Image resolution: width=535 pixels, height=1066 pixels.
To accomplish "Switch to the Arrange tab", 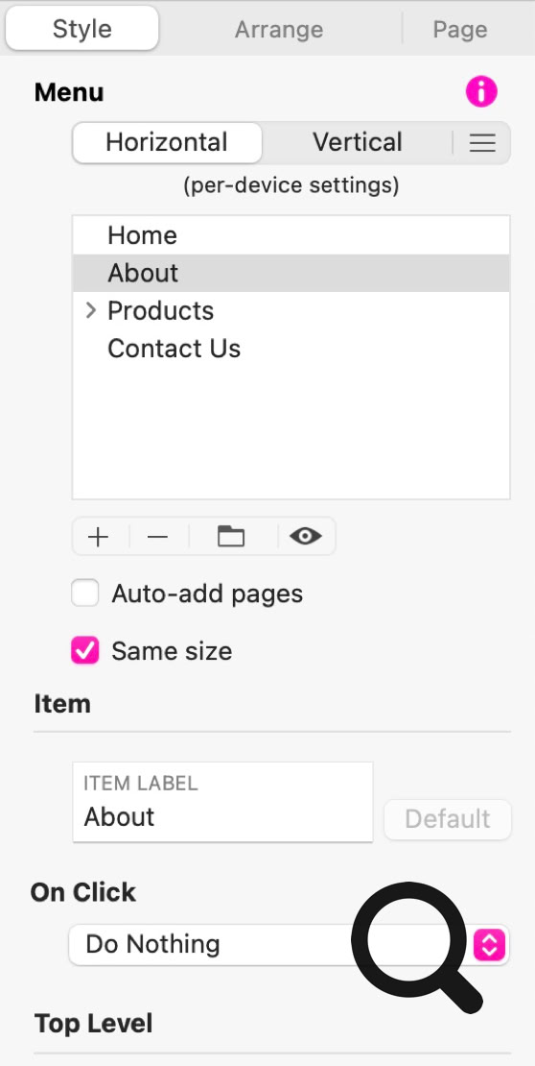I will click(279, 29).
